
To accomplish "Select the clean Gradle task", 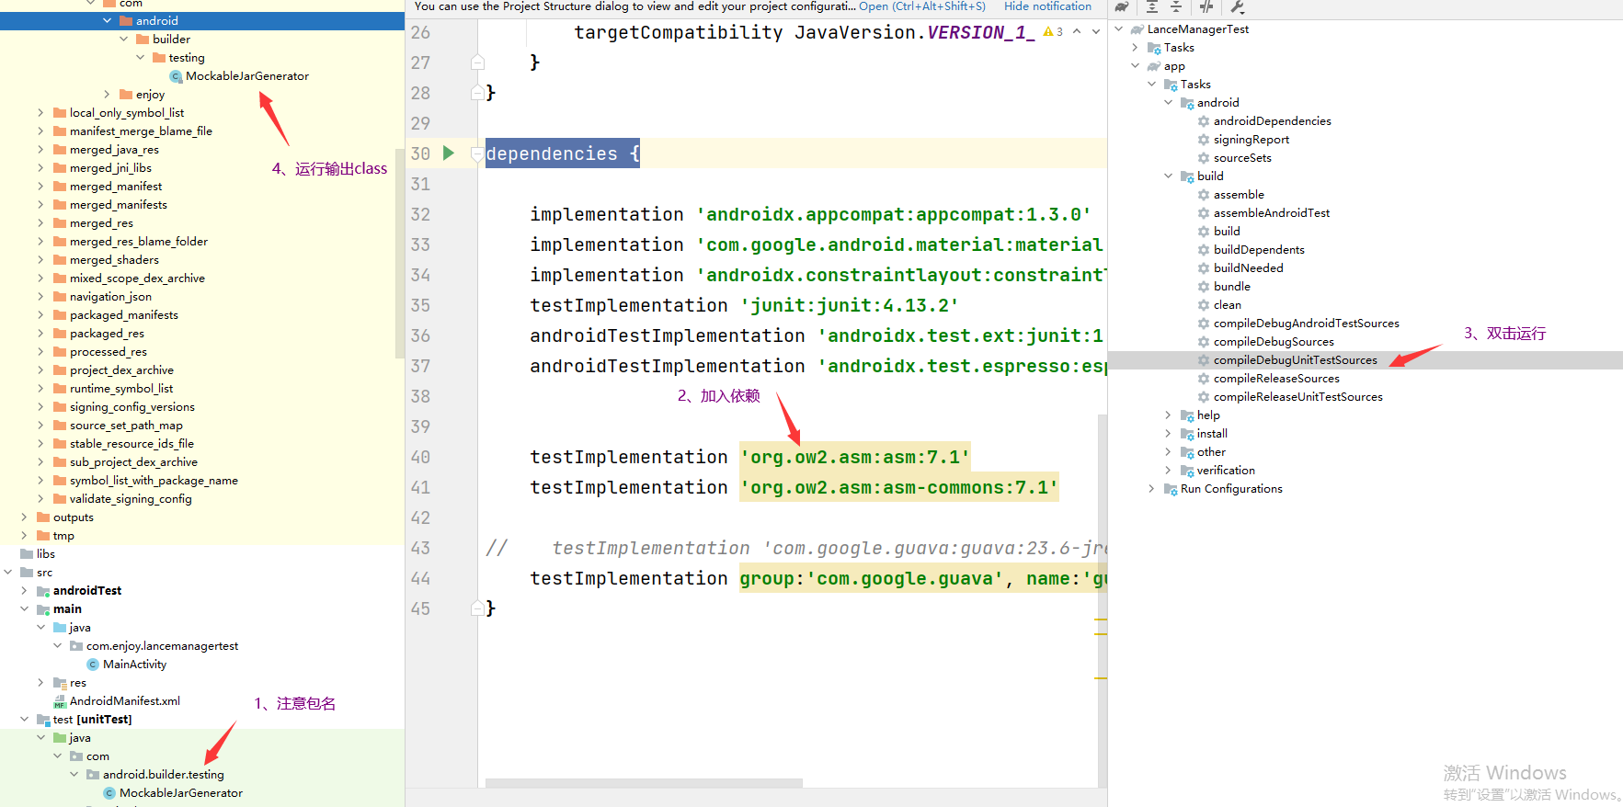I will 1227,305.
